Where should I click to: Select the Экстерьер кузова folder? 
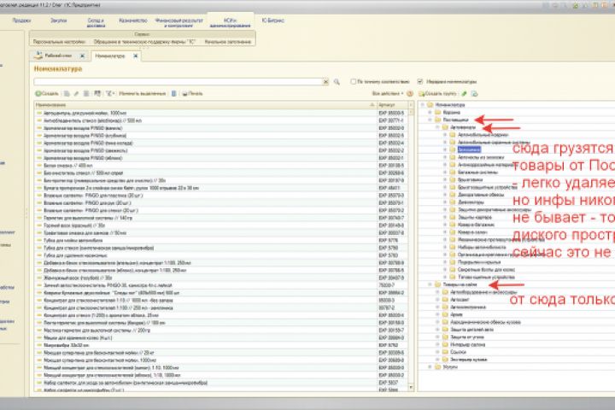pos(468,360)
